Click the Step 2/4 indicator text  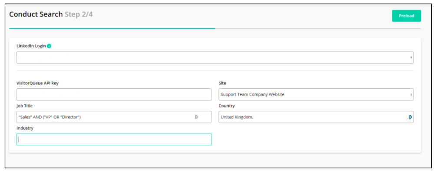(x=79, y=14)
